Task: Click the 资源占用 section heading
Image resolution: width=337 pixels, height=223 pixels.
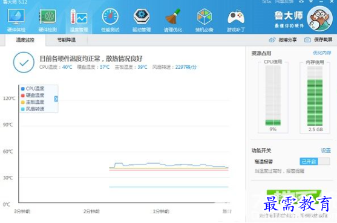Action: click(x=261, y=53)
